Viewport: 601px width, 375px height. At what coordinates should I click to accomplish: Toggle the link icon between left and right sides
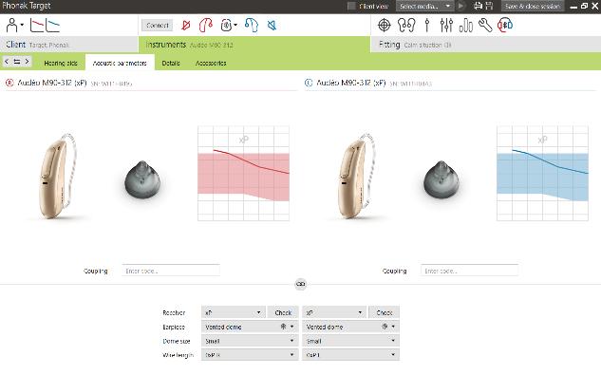300,284
